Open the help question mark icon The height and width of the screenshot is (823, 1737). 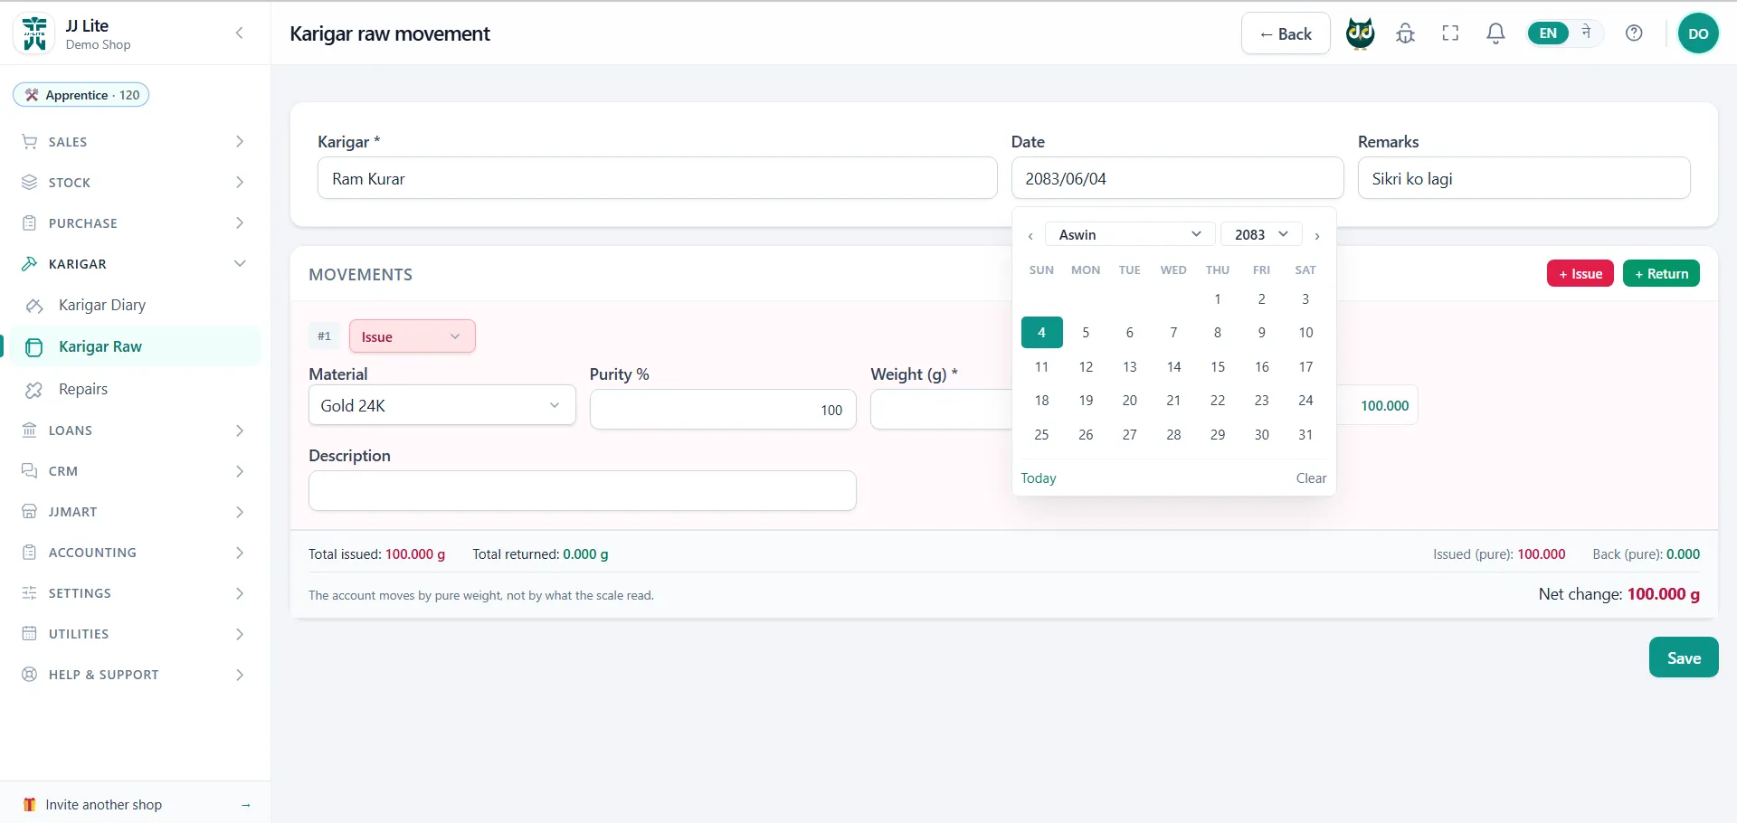tap(1634, 33)
